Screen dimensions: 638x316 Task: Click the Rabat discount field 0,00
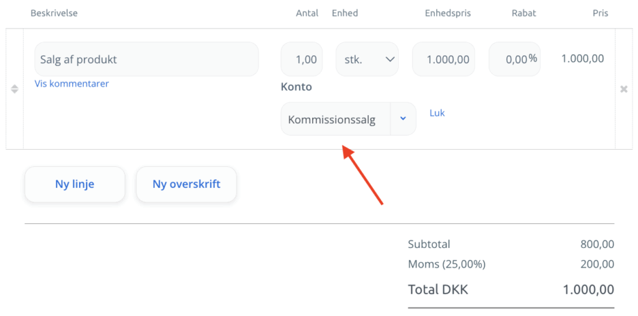pos(515,60)
